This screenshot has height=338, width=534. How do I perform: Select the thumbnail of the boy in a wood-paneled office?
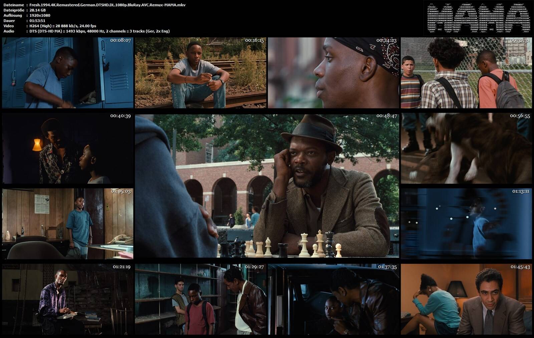point(68,224)
